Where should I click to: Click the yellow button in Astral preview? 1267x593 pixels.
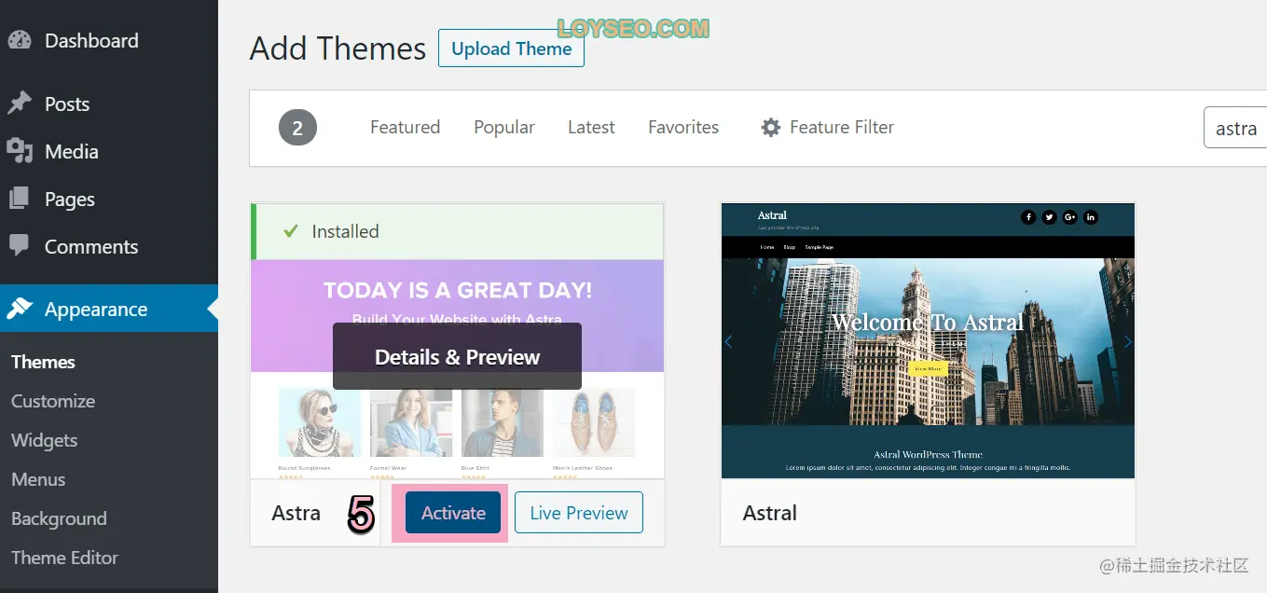point(928,368)
